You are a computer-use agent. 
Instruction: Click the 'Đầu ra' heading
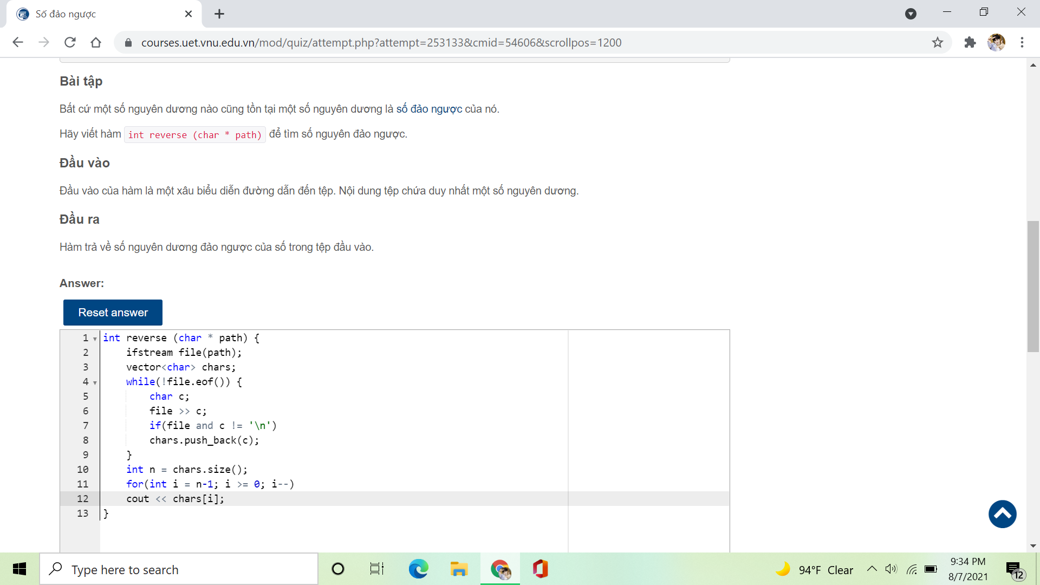point(80,219)
